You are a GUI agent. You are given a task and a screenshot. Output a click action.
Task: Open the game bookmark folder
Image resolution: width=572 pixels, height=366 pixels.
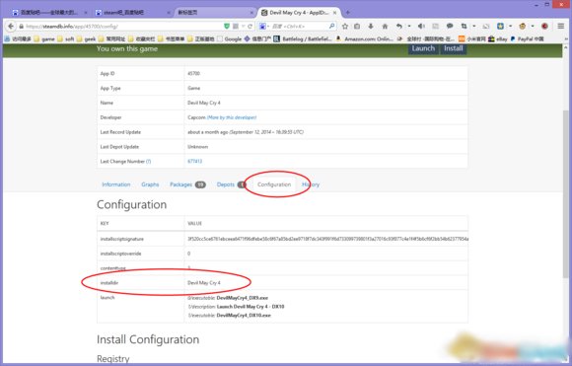point(44,38)
